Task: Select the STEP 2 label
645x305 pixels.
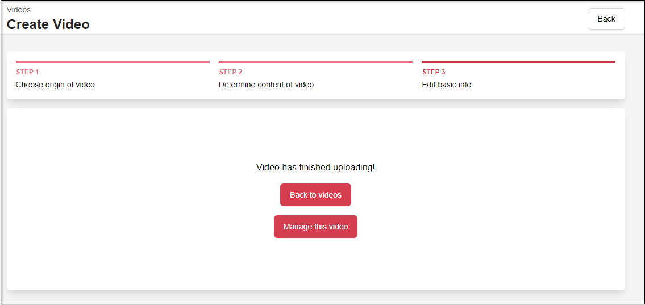Action: pos(231,72)
